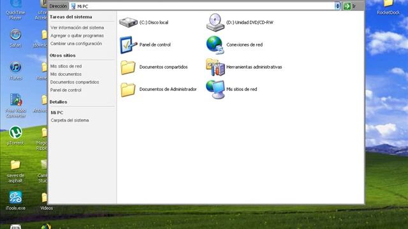Click Cambiar una configuración link

pyautogui.click(x=76, y=44)
